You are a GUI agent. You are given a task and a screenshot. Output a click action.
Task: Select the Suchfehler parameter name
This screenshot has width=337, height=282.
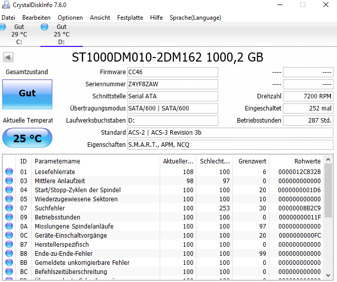click(50, 208)
